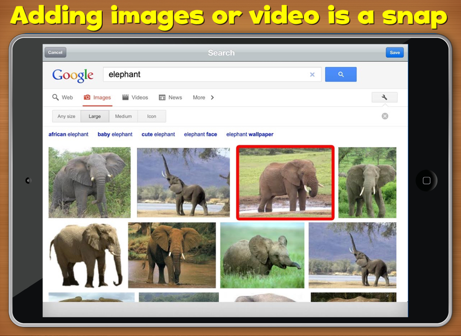Screen dimensions: 461x336
Task: Select the front-facing elephant with tusks in first row
Action: tap(367, 183)
